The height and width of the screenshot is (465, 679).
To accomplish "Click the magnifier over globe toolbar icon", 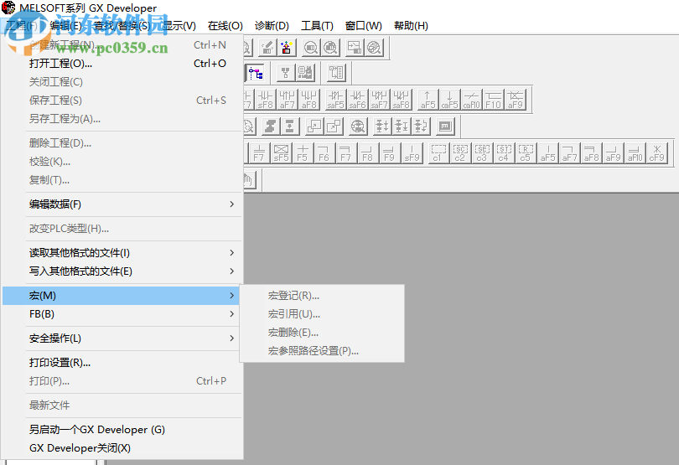I will (x=358, y=127).
